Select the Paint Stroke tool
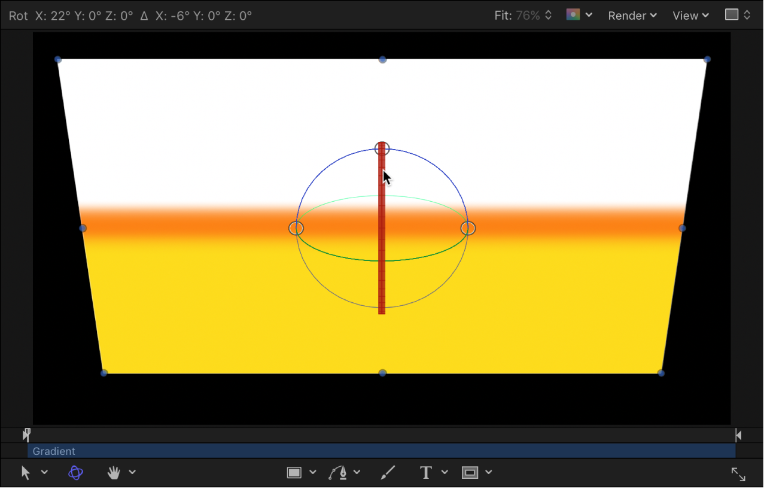 [387, 472]
